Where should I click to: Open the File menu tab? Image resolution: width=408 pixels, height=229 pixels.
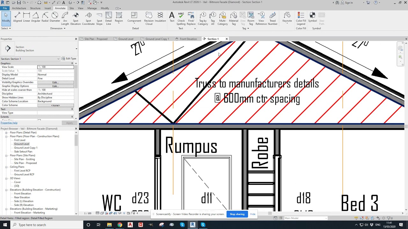[5, 8]
